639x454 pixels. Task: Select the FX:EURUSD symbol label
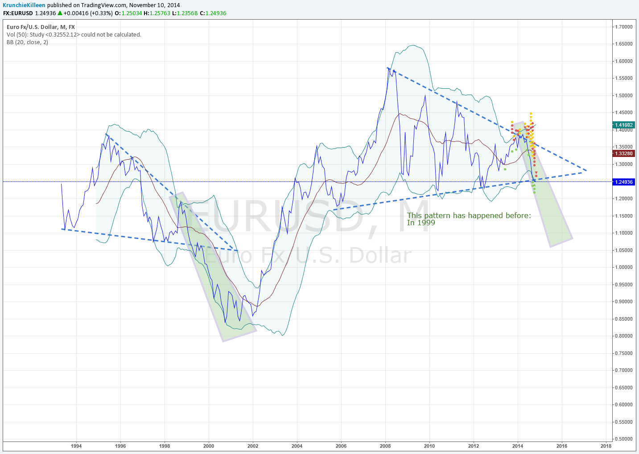18,13
